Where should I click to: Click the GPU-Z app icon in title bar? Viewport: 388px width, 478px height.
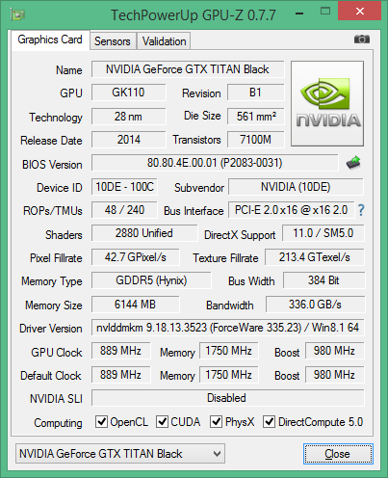coord(17,14)
